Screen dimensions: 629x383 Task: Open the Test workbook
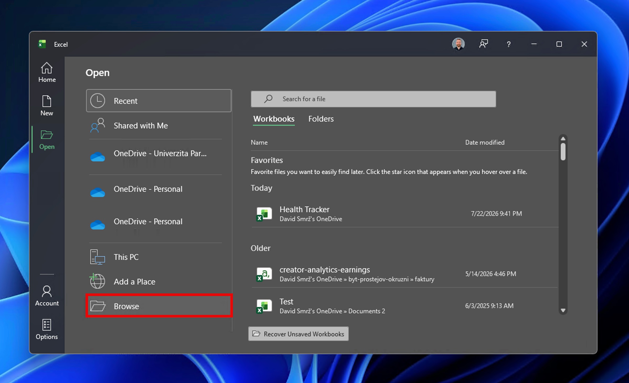point(404,306)
